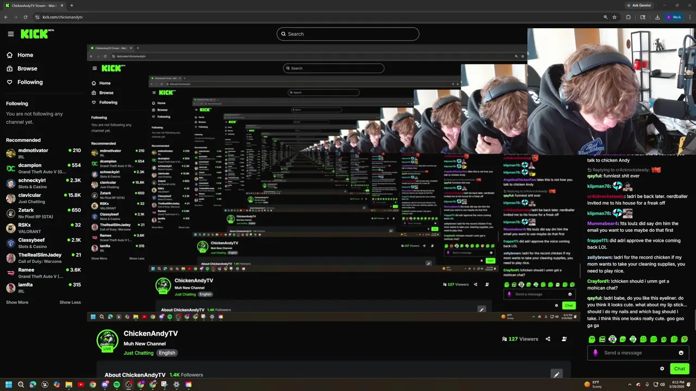Open Chrome downloads icon
This screenshot has width=696, height=391.
coord(657,17)
